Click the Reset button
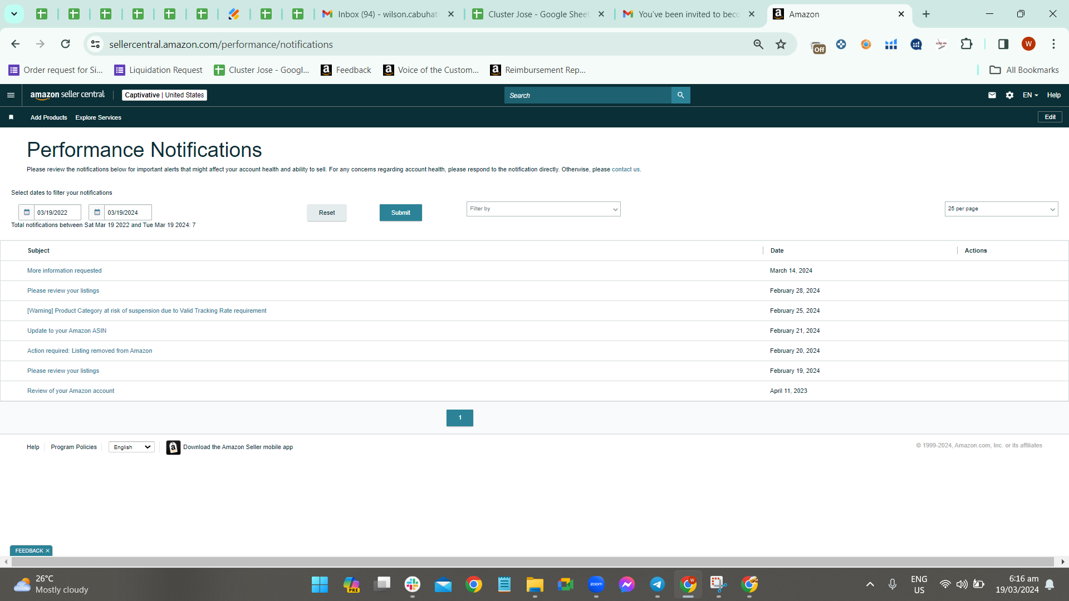Screen dimensions: 1069x601 (327, 213)
